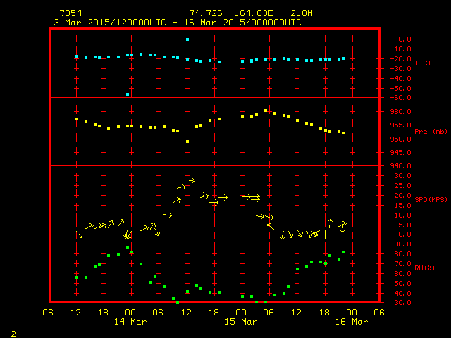Click the 945.0 pressure tick label

pyautogui.click(x=401, y=153)
